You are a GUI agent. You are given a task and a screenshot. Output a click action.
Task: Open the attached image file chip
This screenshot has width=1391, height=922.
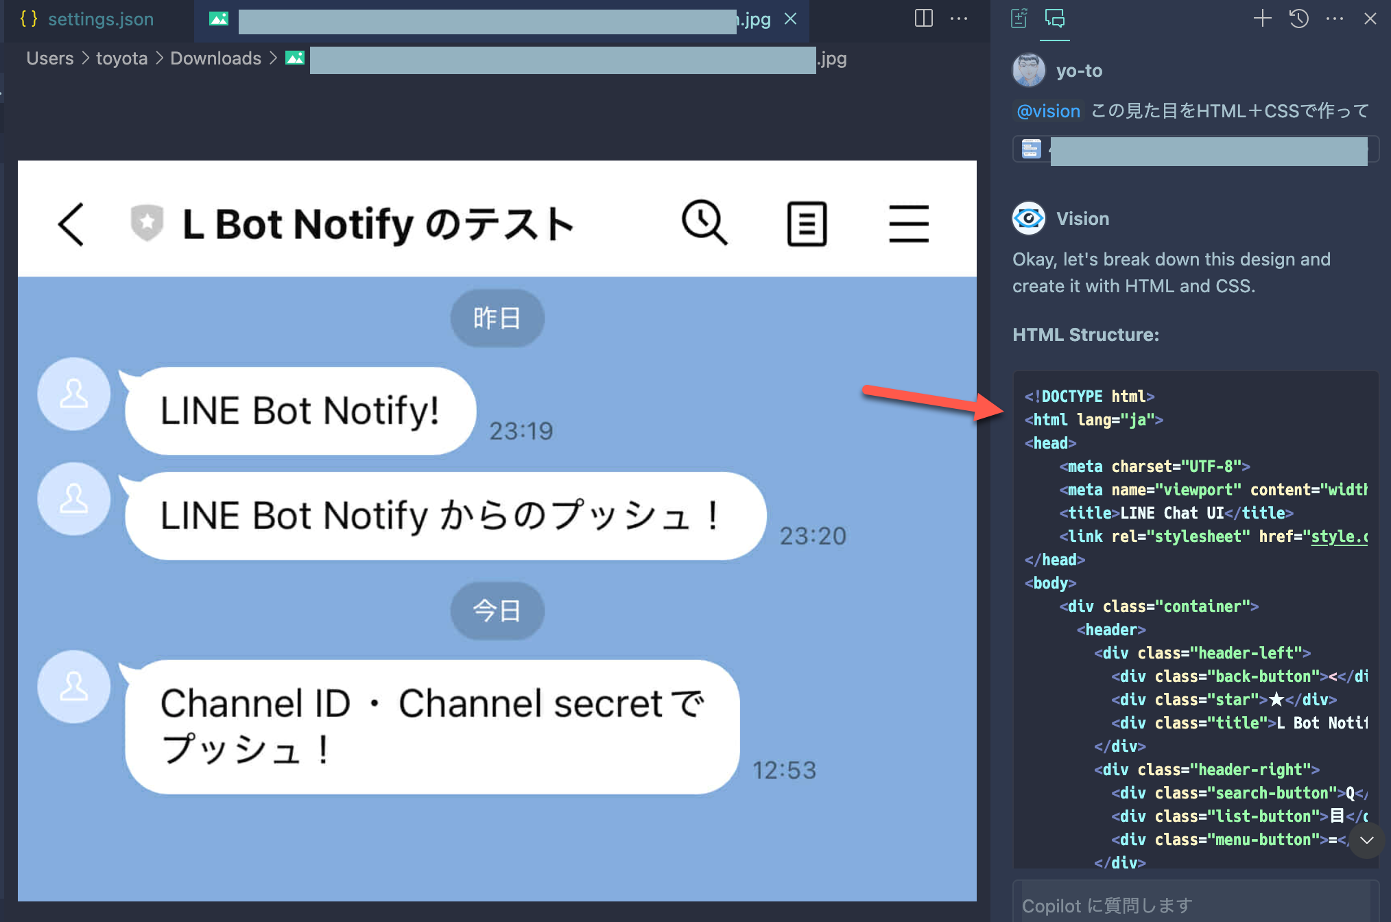(1195, 150)
